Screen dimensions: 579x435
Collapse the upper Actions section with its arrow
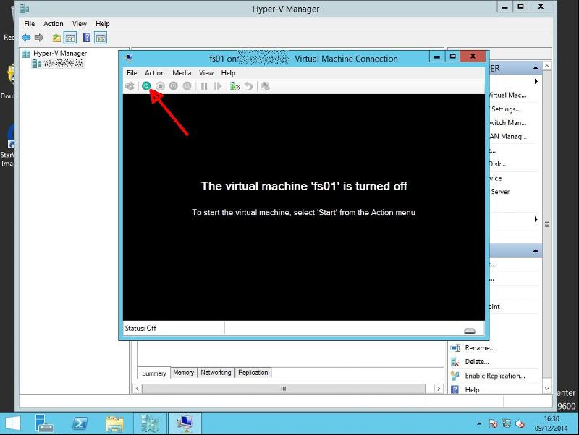pos(536,68)
